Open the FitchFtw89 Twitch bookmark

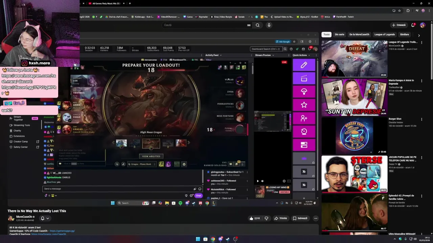[x=343, y=17]
